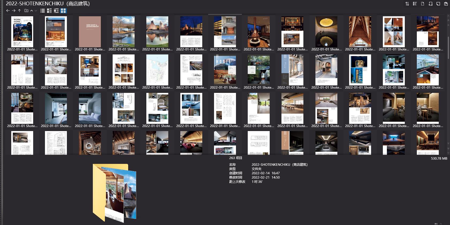Go back with the left arrow button
Screen dimensions: 450x225
[x=8, y=11]
